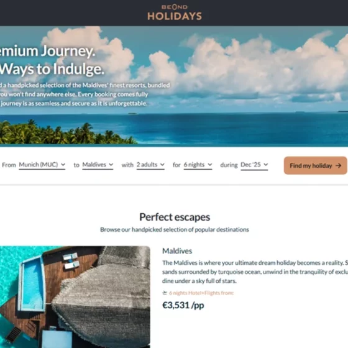The width and height of the screenshot is (348, 348).
Task: Click the chevron next to 2 adults
Action: pyautogui.click(x=162, y=165)
